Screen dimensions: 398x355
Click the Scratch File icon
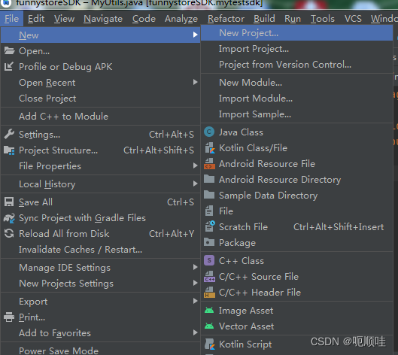210,226
